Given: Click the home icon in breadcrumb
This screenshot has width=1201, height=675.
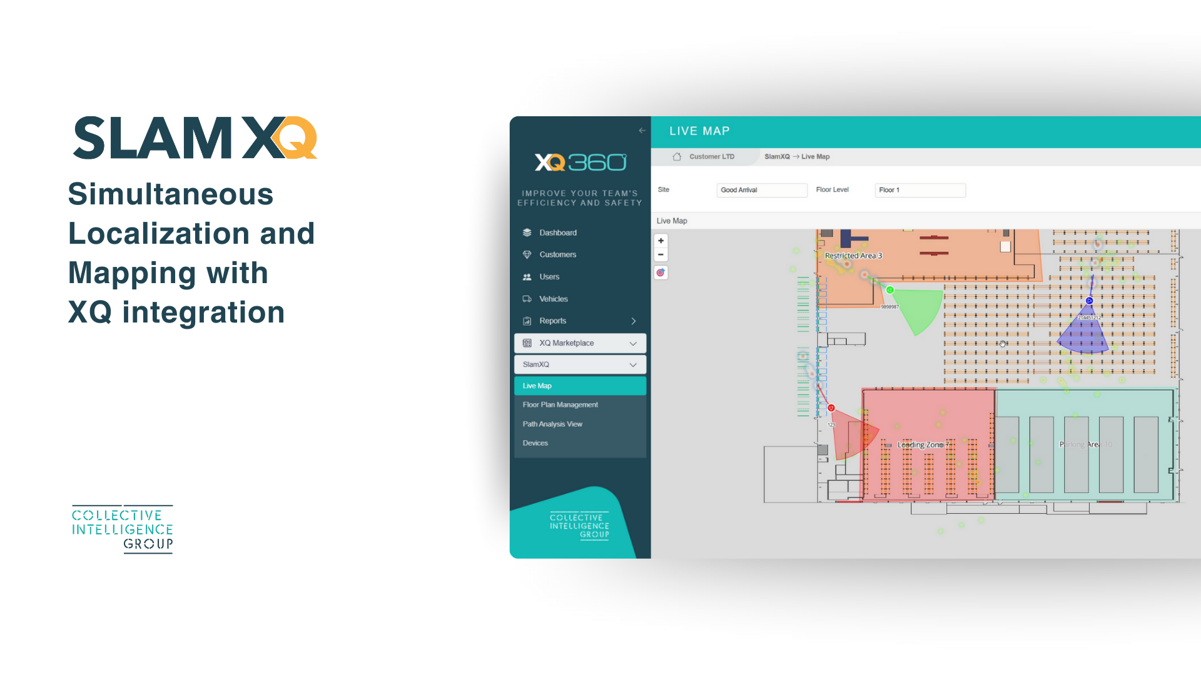Looking at the screenshot, I should point(677,157).
